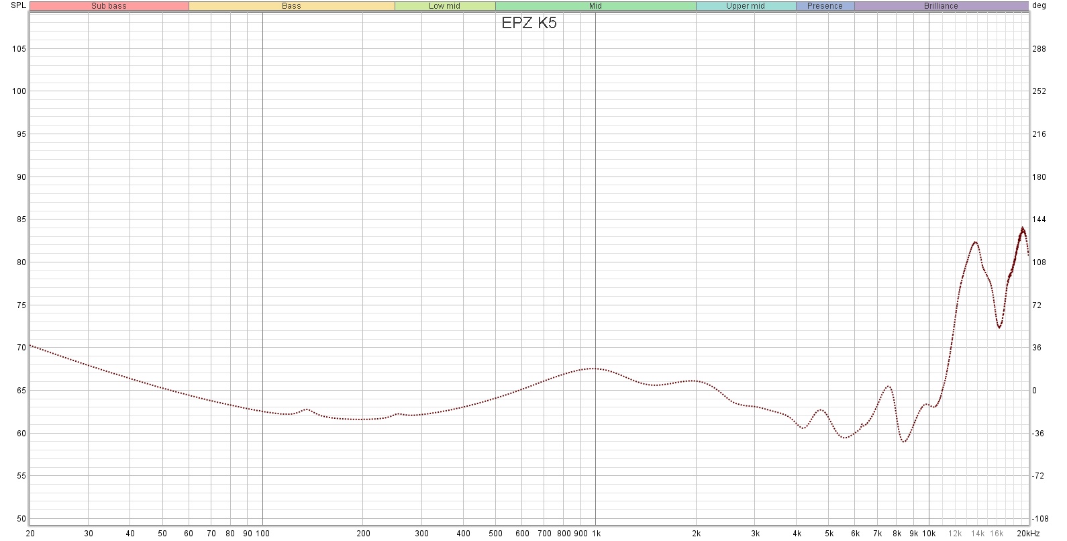The image size is (1067, 541).
Task: Click the 1k frequency axis label
Action: click(x=595, y=534)
